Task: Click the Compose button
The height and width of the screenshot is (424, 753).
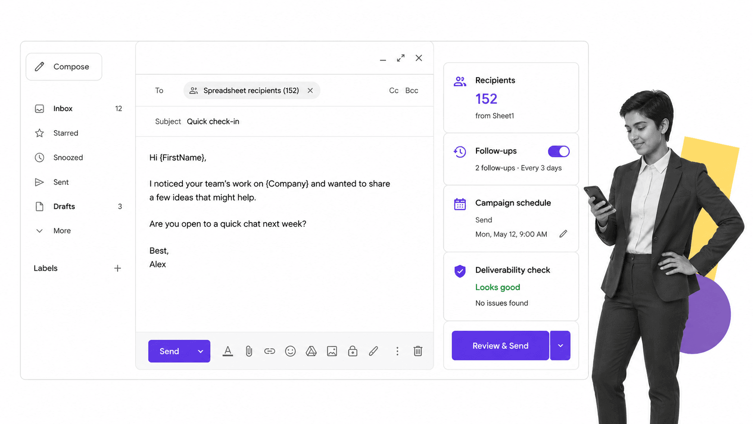Action: tap(64, 67)
